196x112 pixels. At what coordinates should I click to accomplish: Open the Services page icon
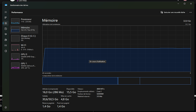click(6, 51)
